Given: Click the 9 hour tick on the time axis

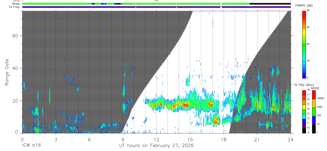Looking at the screenshot, I should pyautogui.click(x=123, y=140).
